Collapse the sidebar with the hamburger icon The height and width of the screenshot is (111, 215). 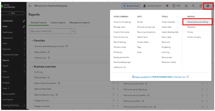coord(30,6)
